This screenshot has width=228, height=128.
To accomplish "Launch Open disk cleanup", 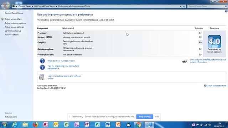I will (13, 31).
